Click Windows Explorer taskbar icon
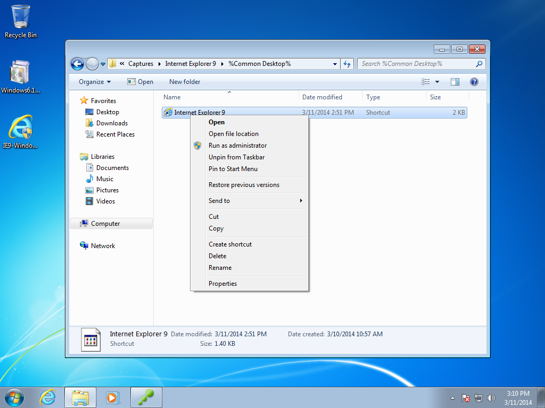The height and width of the screenshot is (408, 545). [80, 397]
